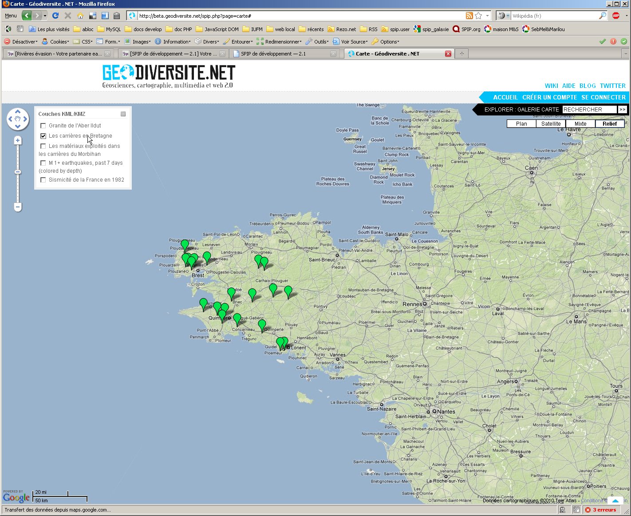Viewport: 631px width, 516px height.
Task: Click the RSS feed icon in address bar
Action: (469, 16)
